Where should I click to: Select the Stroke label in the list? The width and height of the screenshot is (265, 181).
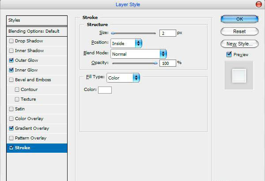point(23,148)
